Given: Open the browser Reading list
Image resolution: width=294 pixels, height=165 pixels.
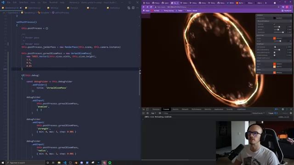Looking at the screenshot, I should tap(287, 11).
